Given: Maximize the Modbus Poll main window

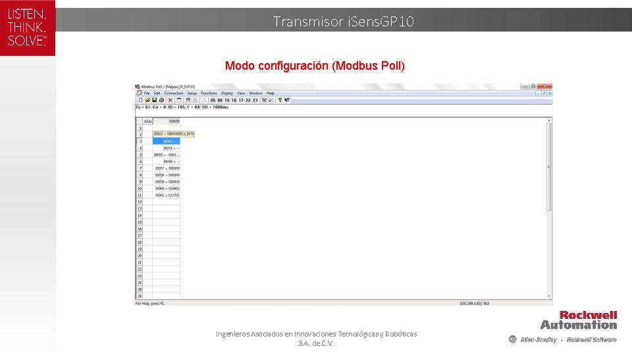Looking at the screenshot, I should pyautogui.click(x=533, y=86).
